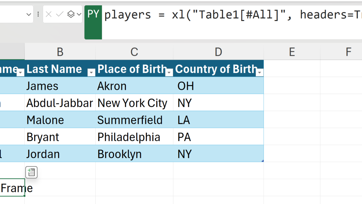Click the LA cell in the Country of Birth column
Screen dimensions: 362x204
pyautogui.click(x=218, y=120)
